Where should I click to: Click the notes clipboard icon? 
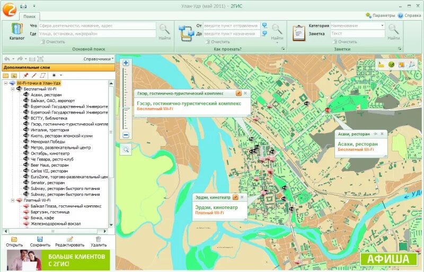[x=299, y=33]
